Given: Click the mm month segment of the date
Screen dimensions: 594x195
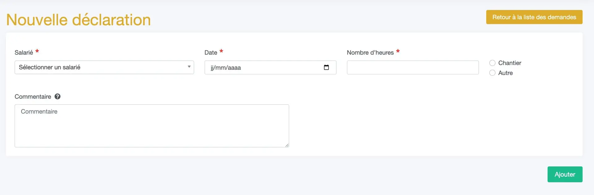Looking at the screenshot, I should [221, 68].
